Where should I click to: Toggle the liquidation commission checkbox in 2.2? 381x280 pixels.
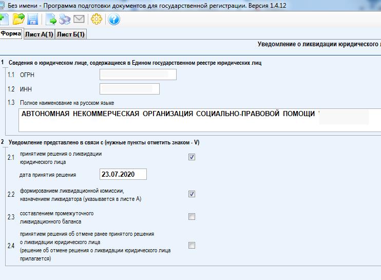click(x=192, y=194)
